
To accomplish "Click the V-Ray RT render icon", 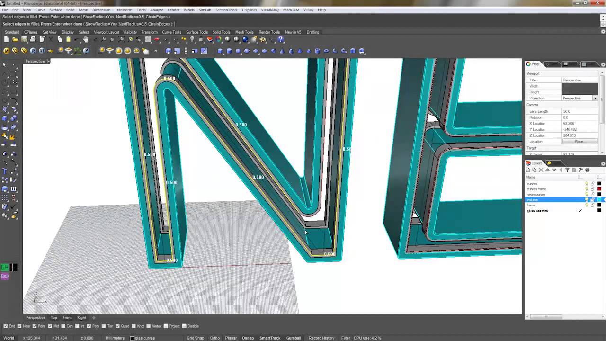I will pyautogui.click(x=42, y=51).
